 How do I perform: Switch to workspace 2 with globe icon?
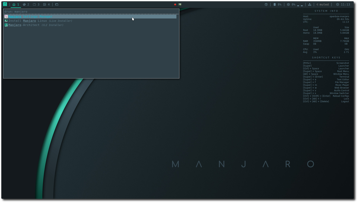pos(26,4)
